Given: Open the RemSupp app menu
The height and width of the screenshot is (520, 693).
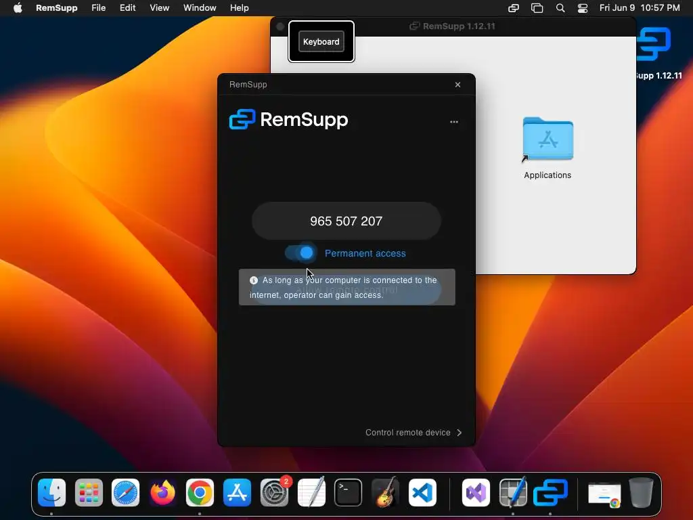Looking at the screenshot, I should point(57,8).
